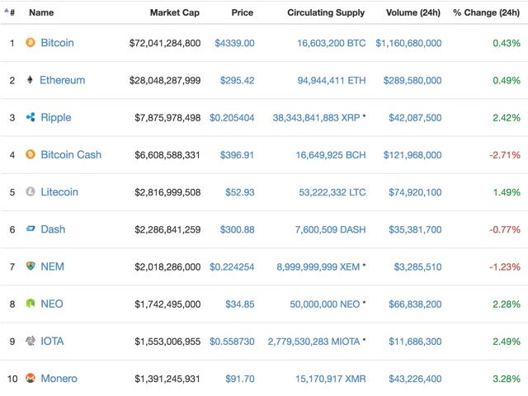Click supply 16,649,925 BCH
The image size is (528, 396).
coord(331,155)
